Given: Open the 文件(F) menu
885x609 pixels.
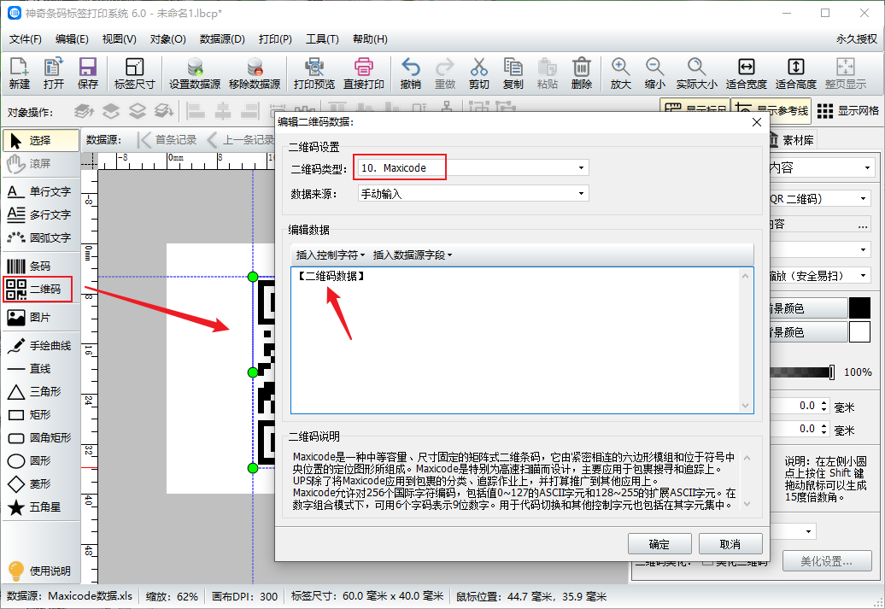Looking at the screenshot, I should point(26,39).
